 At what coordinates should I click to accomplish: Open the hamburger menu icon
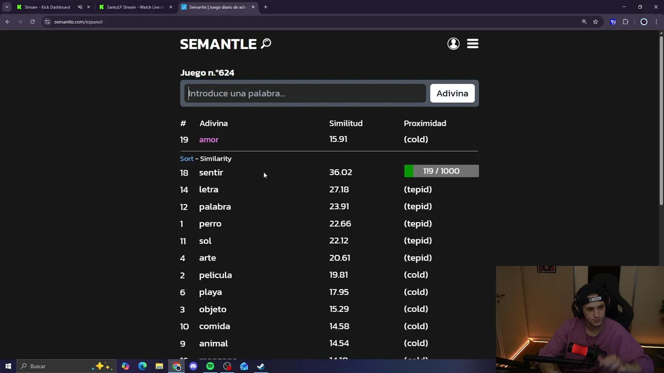click(x=473, y=44)
